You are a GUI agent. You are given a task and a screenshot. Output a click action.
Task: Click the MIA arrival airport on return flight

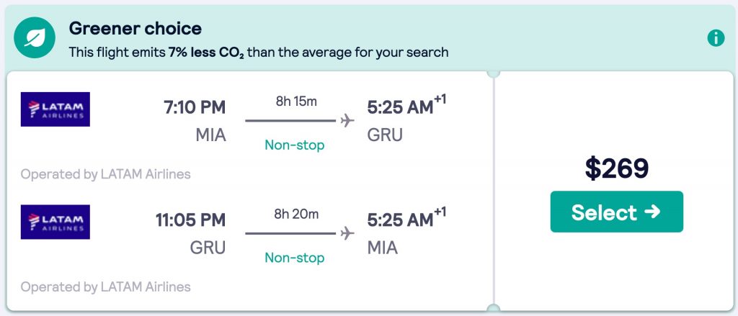click(383, 248)
